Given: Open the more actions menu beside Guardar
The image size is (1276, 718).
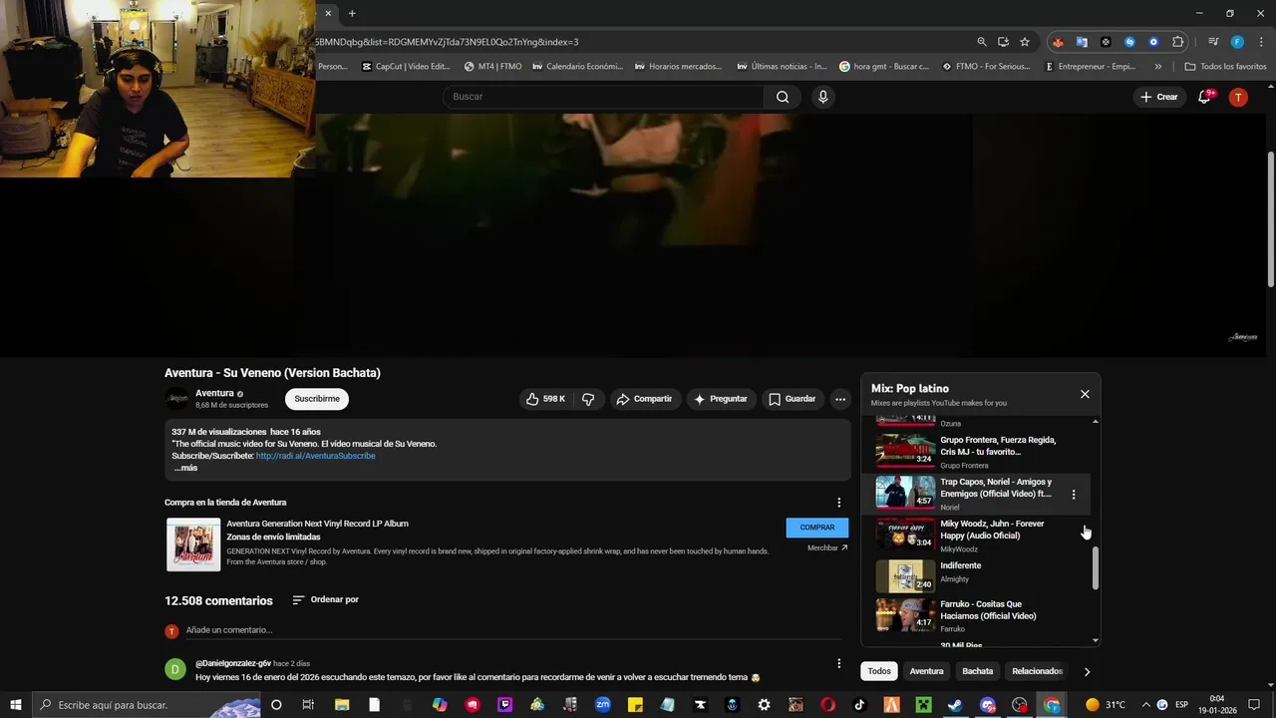Looking at the screenshot, I should click(x=840, y=399).
